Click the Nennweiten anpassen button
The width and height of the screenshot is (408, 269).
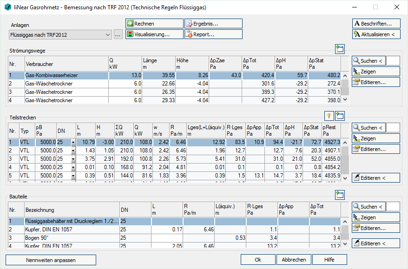tap(51, 260)
